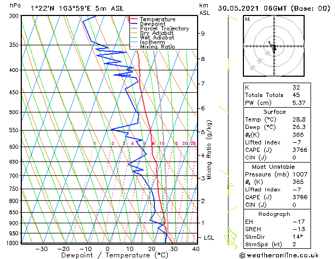This screenshot has height=259, width=335.
Task: Click the Most Unstable section header
Action: pos(274,167)
